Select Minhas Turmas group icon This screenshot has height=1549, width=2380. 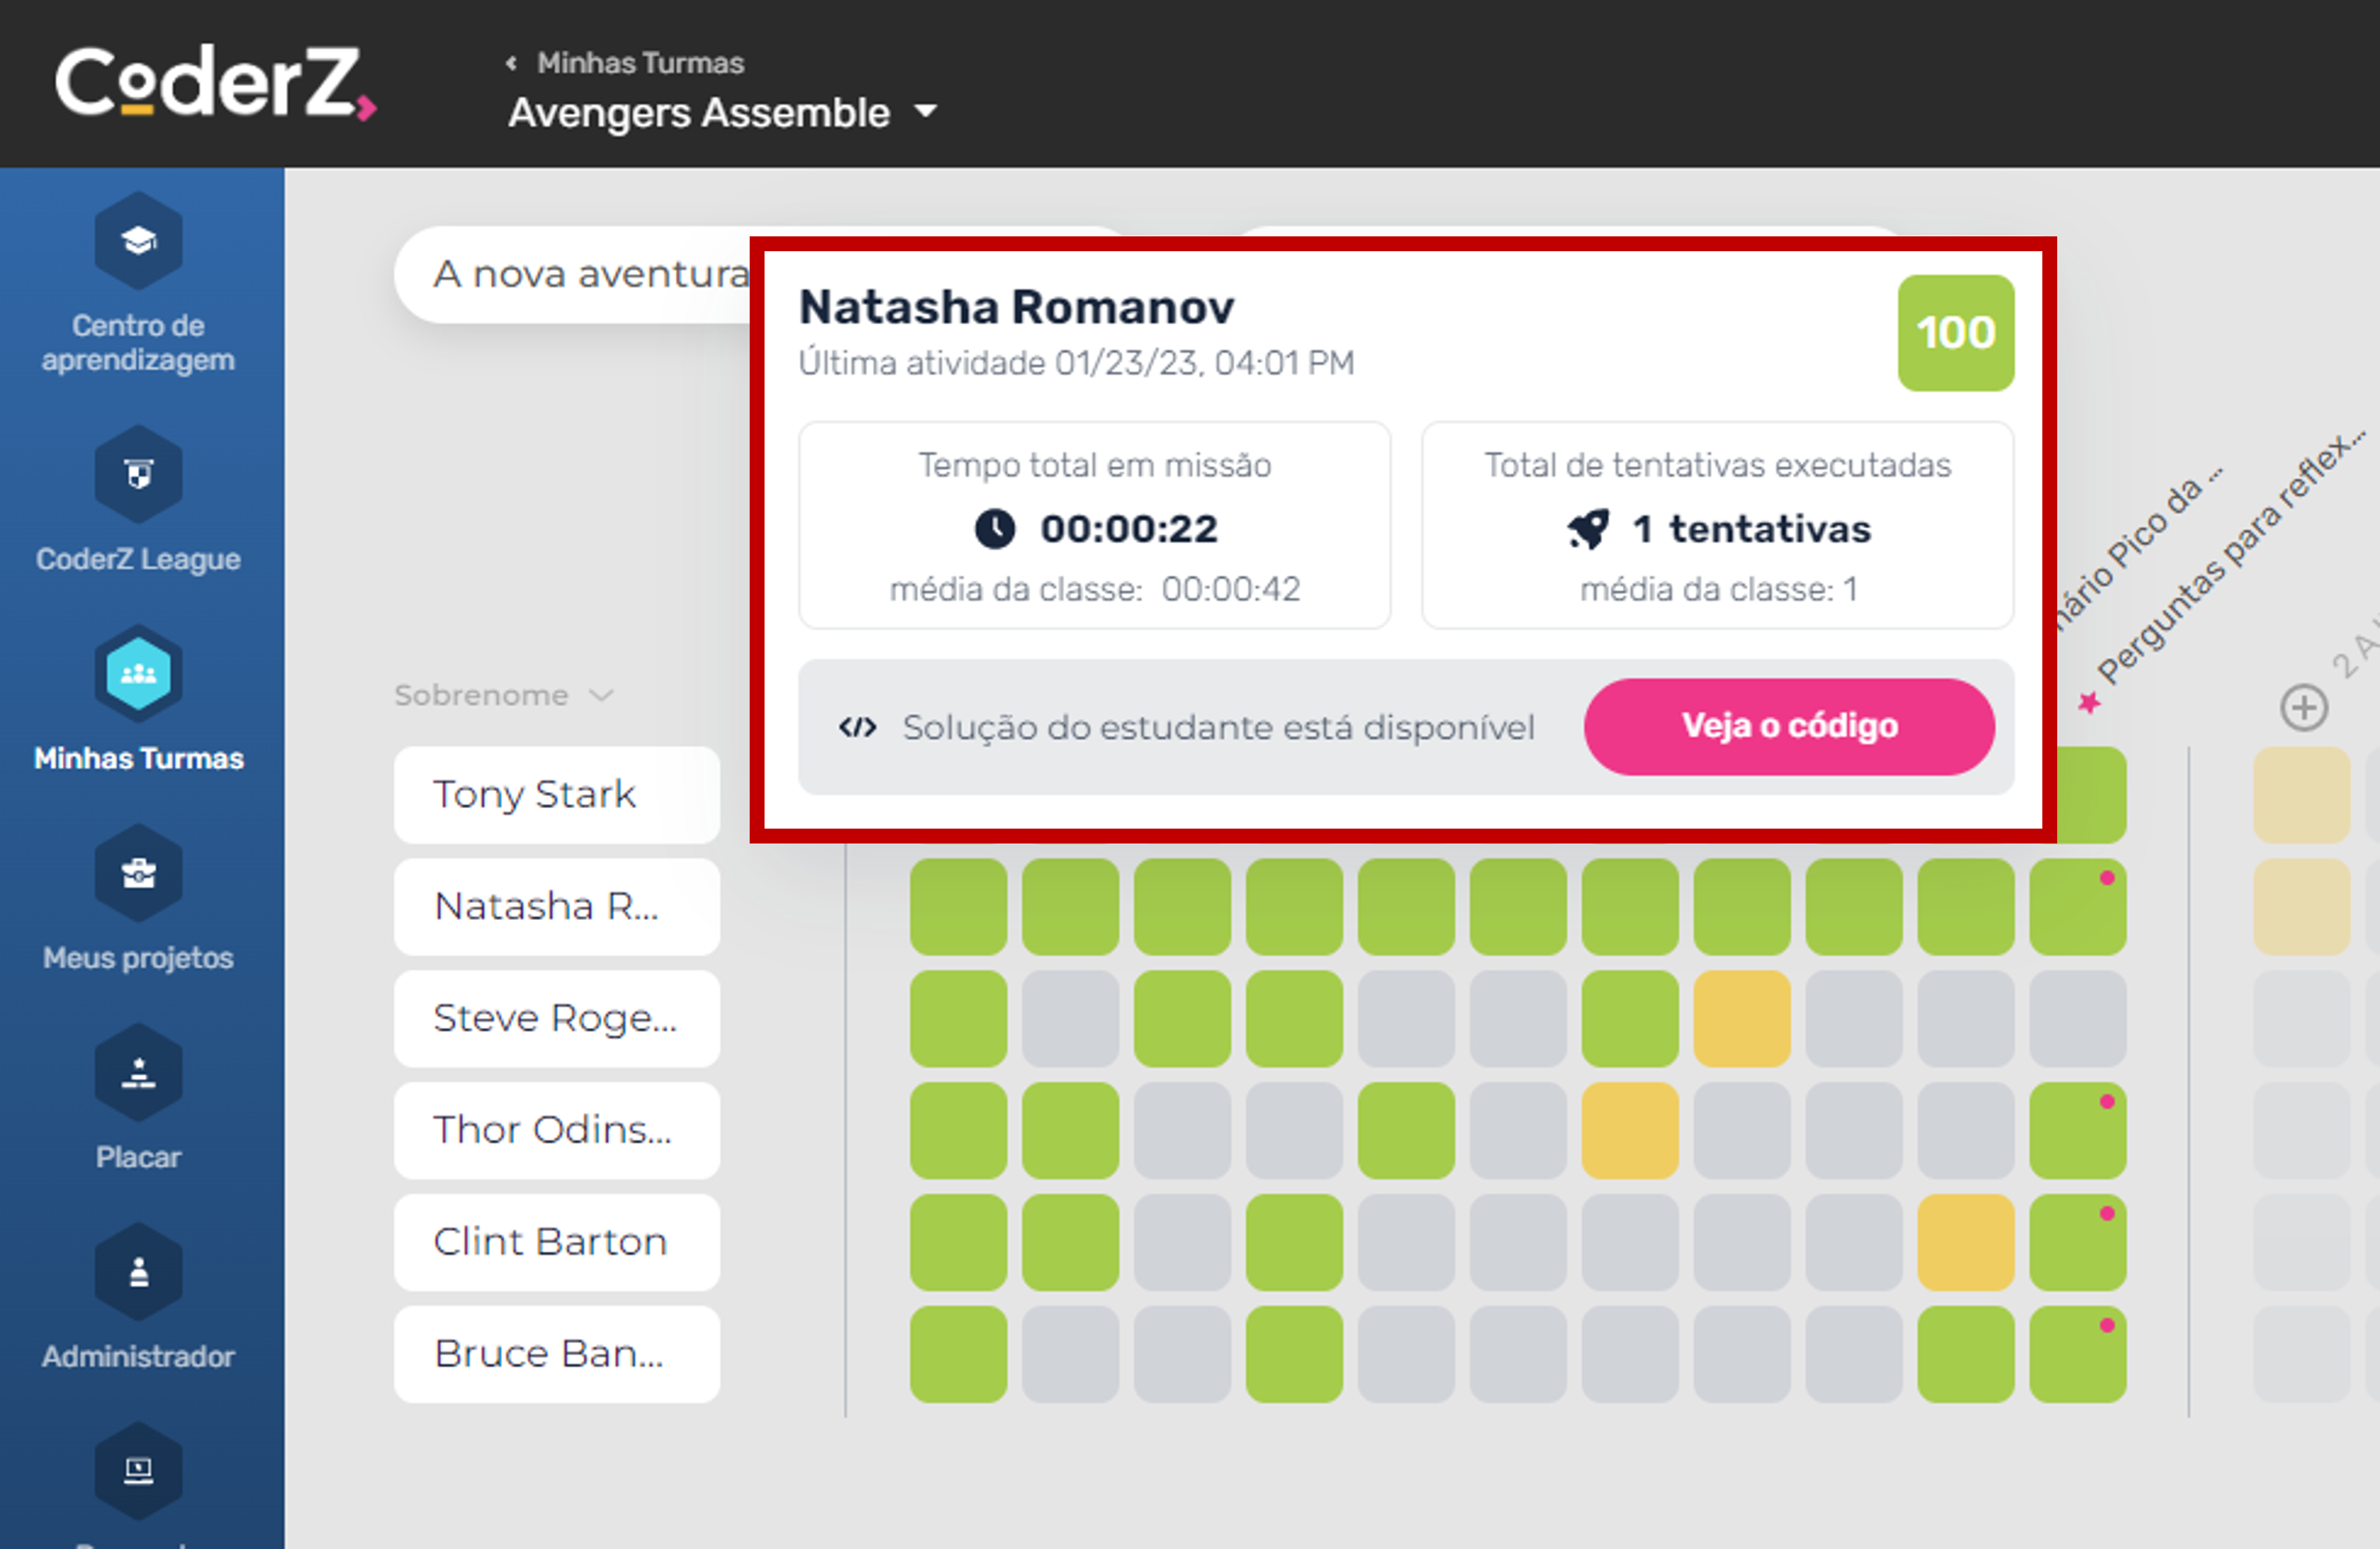138,672
